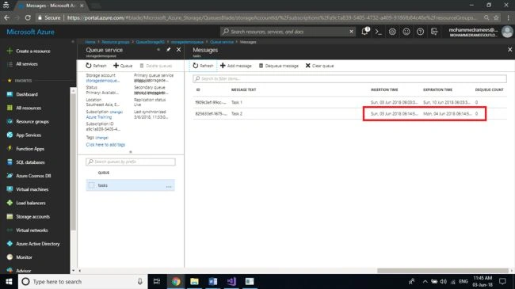The image size is (515, 289).
Task: Click the storage account name link
Action: [103, 81]
